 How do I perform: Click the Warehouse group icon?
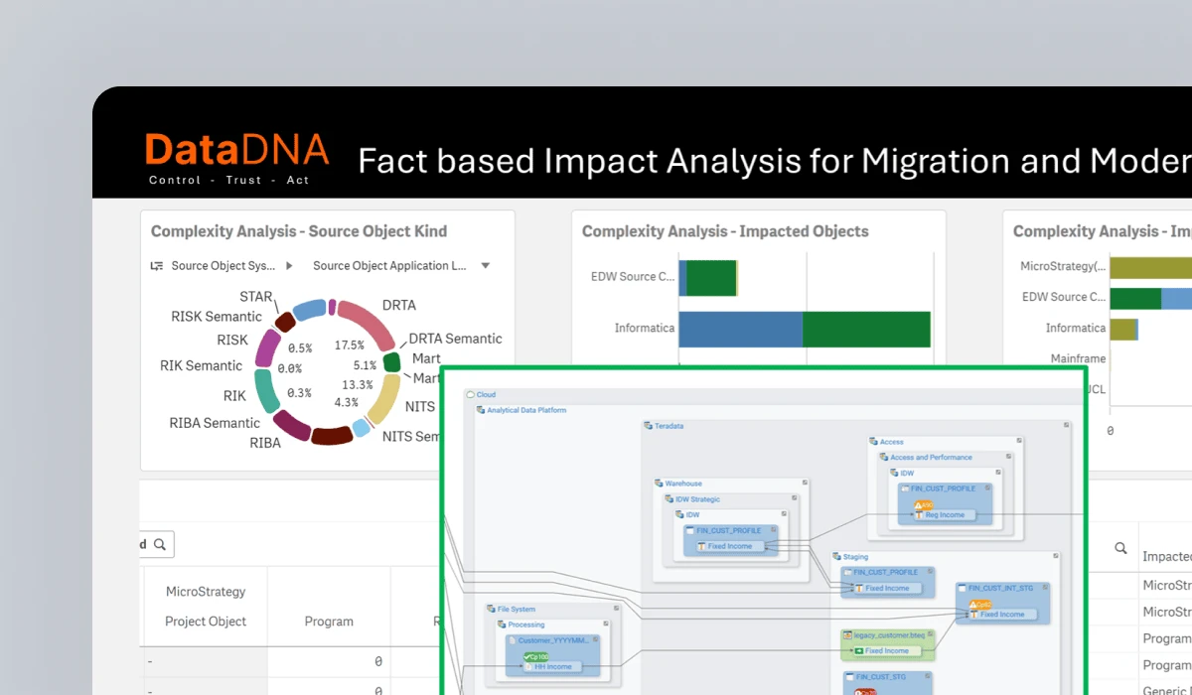(x=660, y=484)
